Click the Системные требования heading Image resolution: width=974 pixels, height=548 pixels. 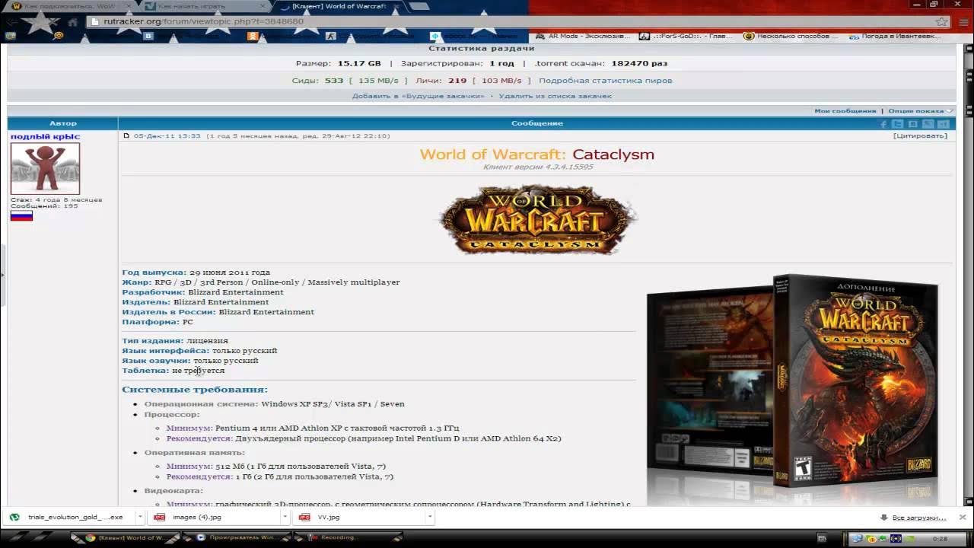pyautogui.click(x=195, y=390)
